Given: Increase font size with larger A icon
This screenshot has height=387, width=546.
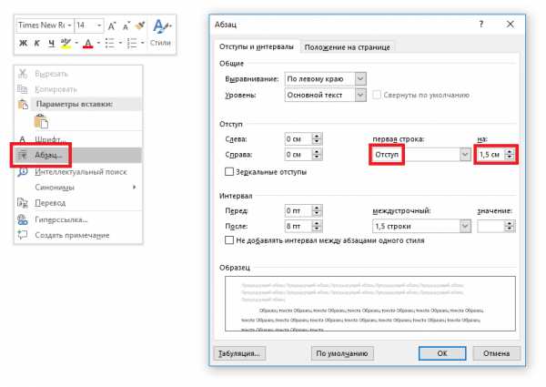Looking at the screenshot, I should tap(112, 25).
